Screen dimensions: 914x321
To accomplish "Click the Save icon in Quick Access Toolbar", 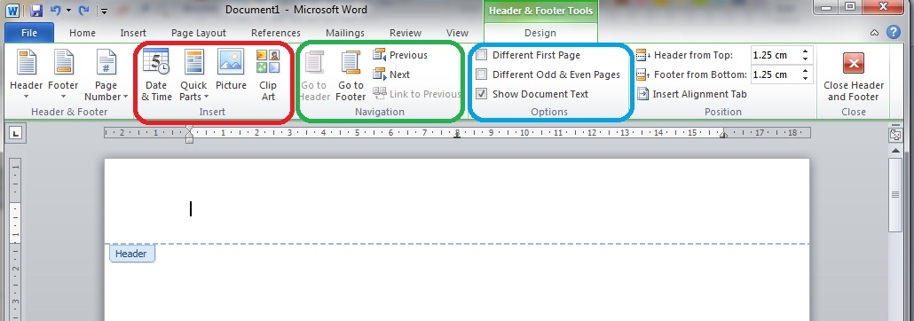I will 36,10.
